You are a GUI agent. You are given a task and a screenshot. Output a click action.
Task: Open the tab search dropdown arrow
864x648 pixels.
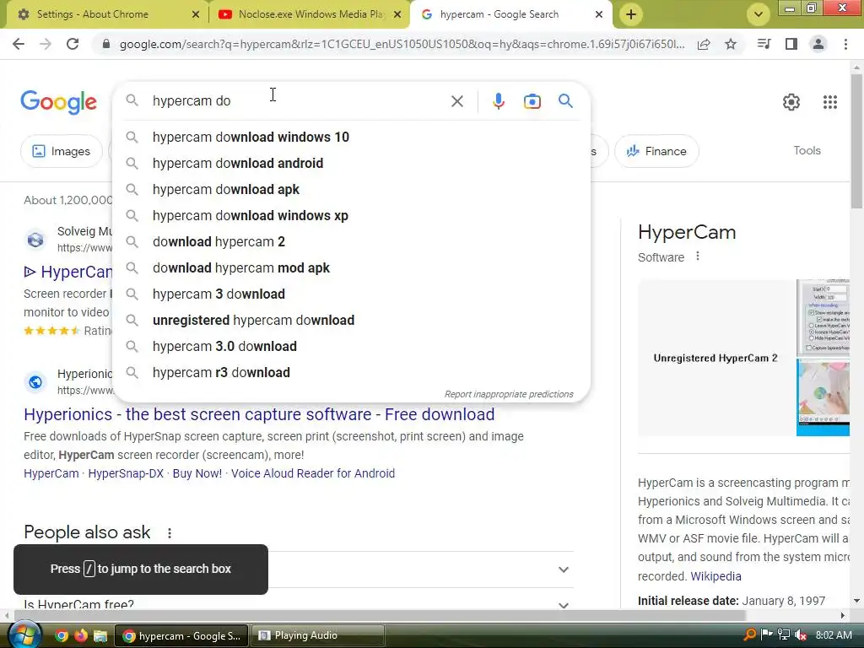tap(759, 15)
